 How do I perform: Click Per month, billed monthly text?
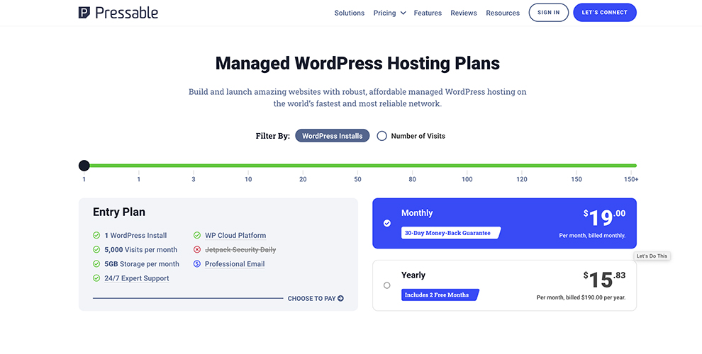(592, 235)
